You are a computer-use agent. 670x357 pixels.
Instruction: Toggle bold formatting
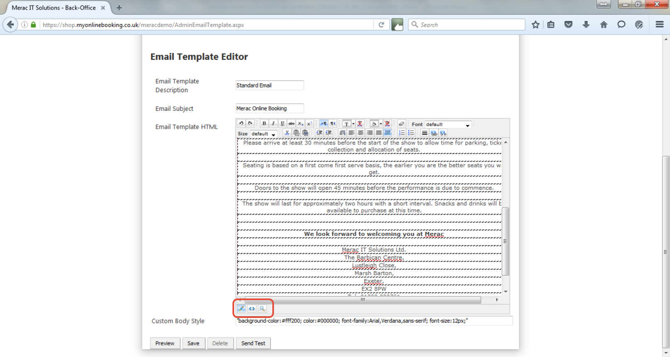[264, 124]
